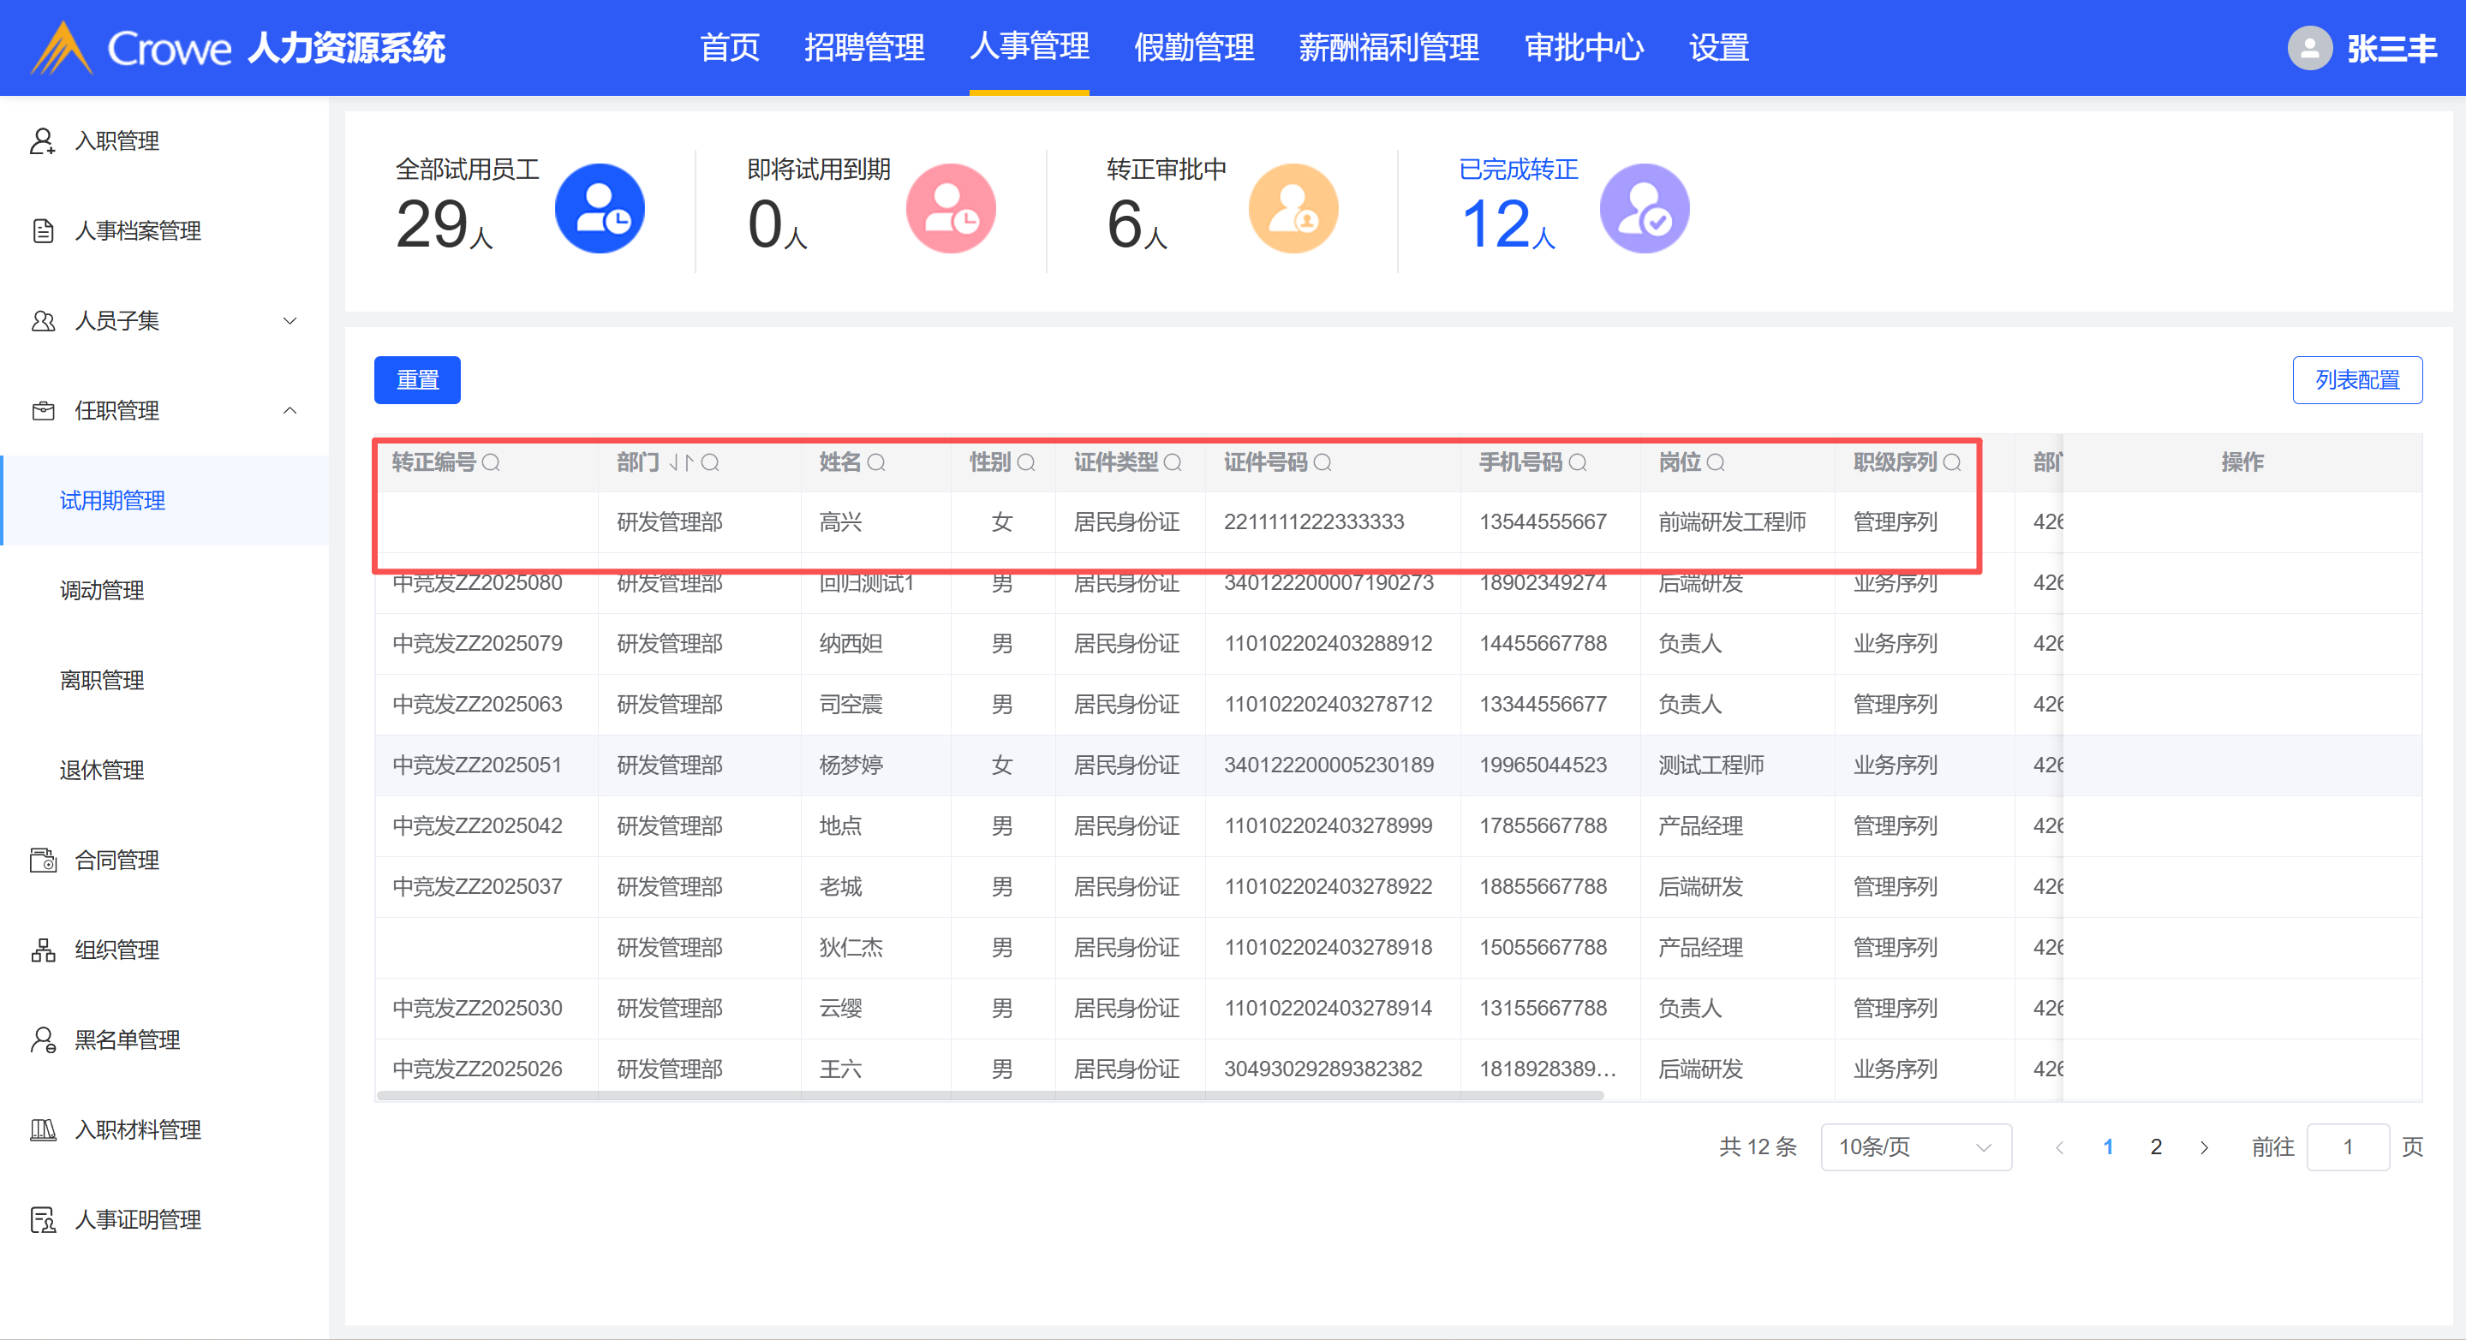
Task: Click the 张三丰 user avatar
Action: click(2309, 48)
